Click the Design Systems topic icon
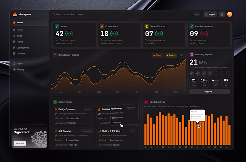 (x=56, y=109)
